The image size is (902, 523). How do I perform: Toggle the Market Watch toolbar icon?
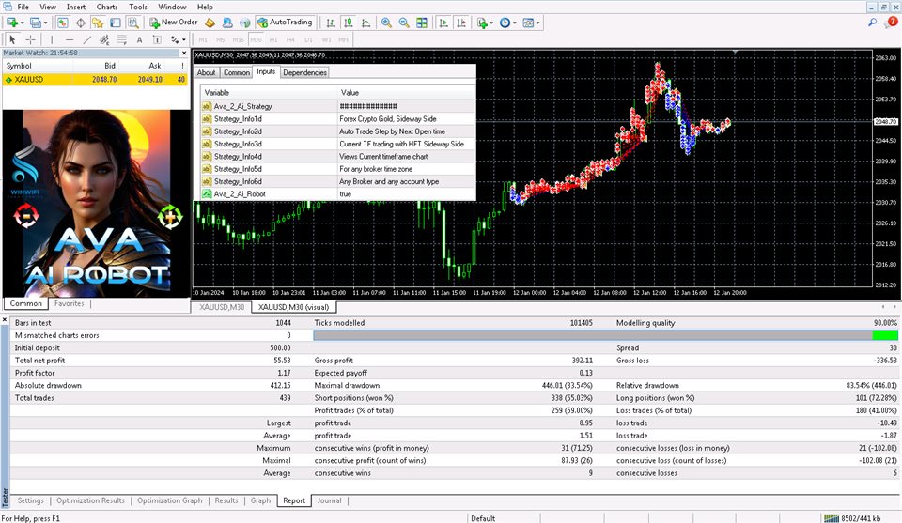pyautogui.click(x=63, y=23)
